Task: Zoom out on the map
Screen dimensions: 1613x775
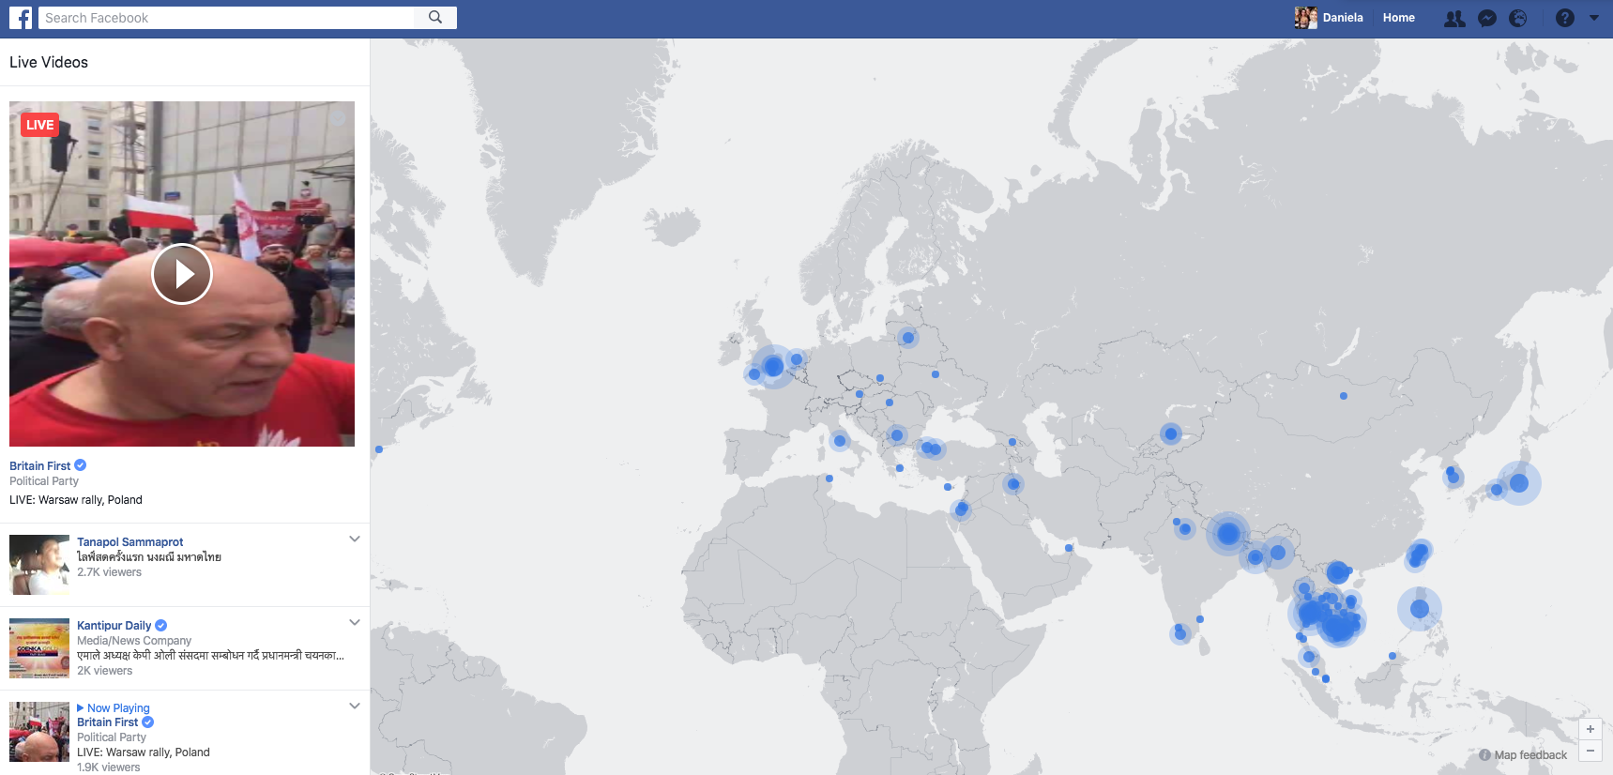Action: pyautogui.click(x=1590, y=751)
